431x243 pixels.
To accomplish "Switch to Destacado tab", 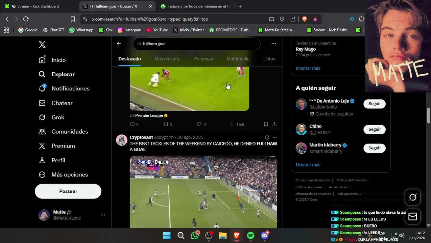I will click(129, 59).
